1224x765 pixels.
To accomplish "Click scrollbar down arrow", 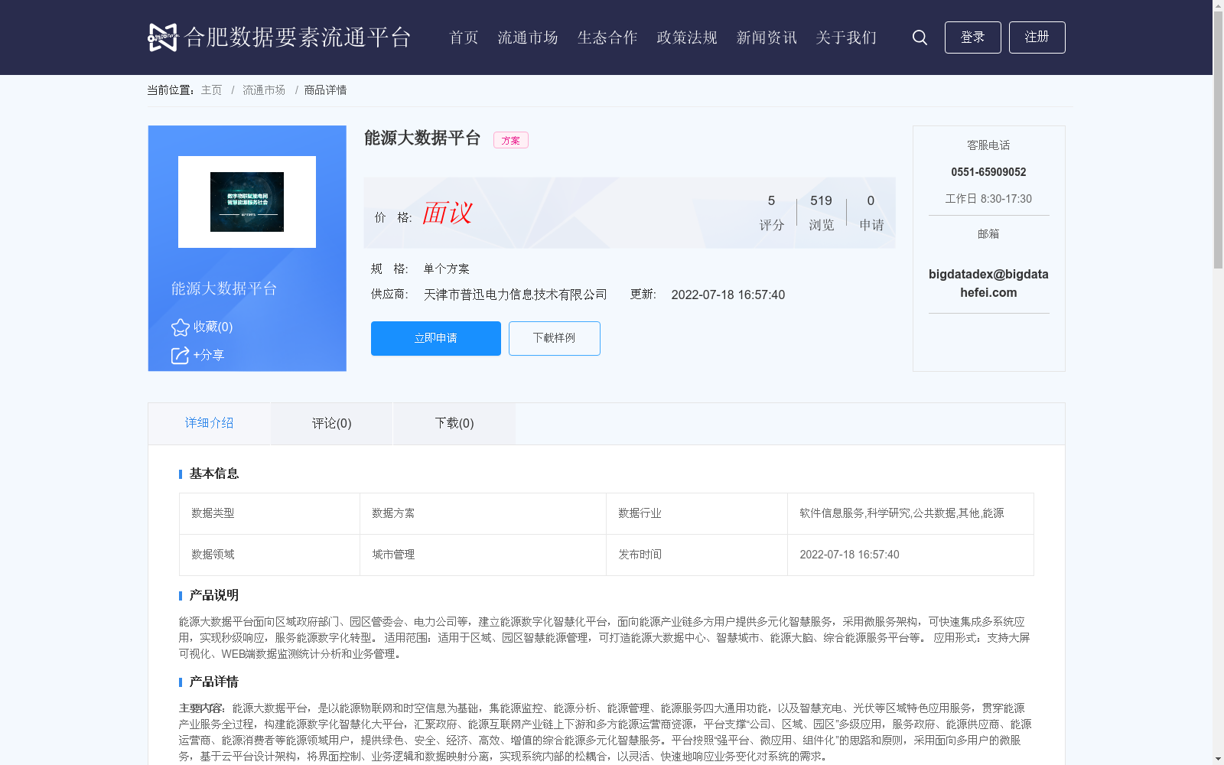I will pos(1218,759).
